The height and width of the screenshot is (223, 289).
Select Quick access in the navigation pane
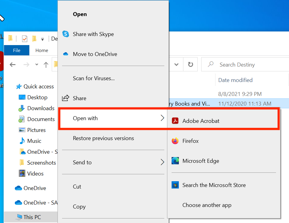(x=39, y=87)
